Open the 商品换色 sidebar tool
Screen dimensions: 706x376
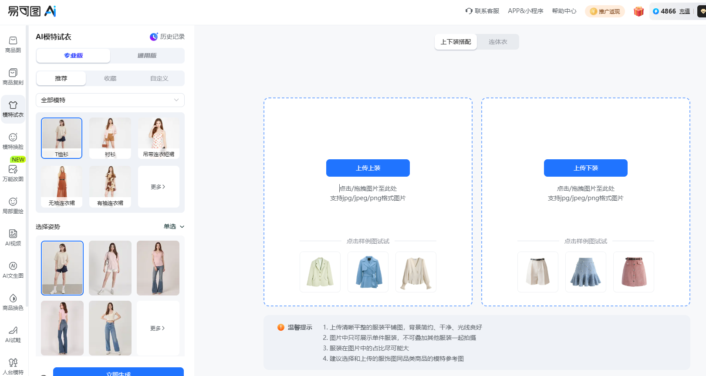point(13,302)
